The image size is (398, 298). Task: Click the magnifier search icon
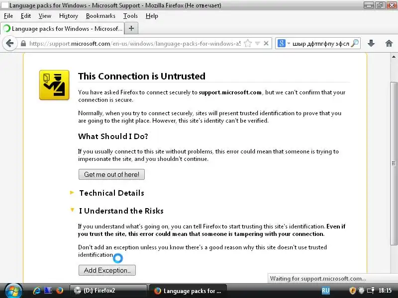(x=355, y=43)
